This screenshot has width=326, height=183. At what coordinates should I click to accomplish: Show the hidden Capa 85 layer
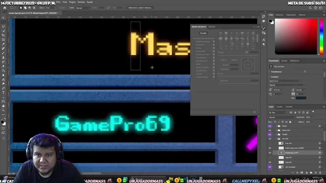270,158
